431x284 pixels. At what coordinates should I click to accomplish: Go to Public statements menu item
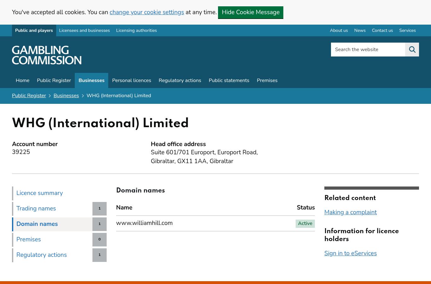tap(229, 80)
